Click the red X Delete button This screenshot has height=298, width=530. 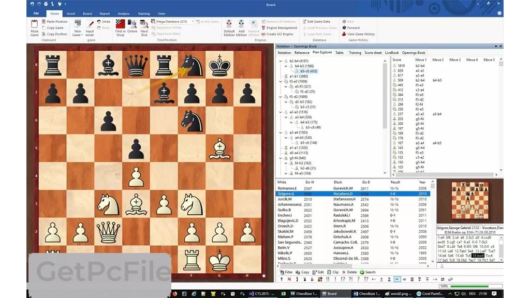[x=349, y=272]
